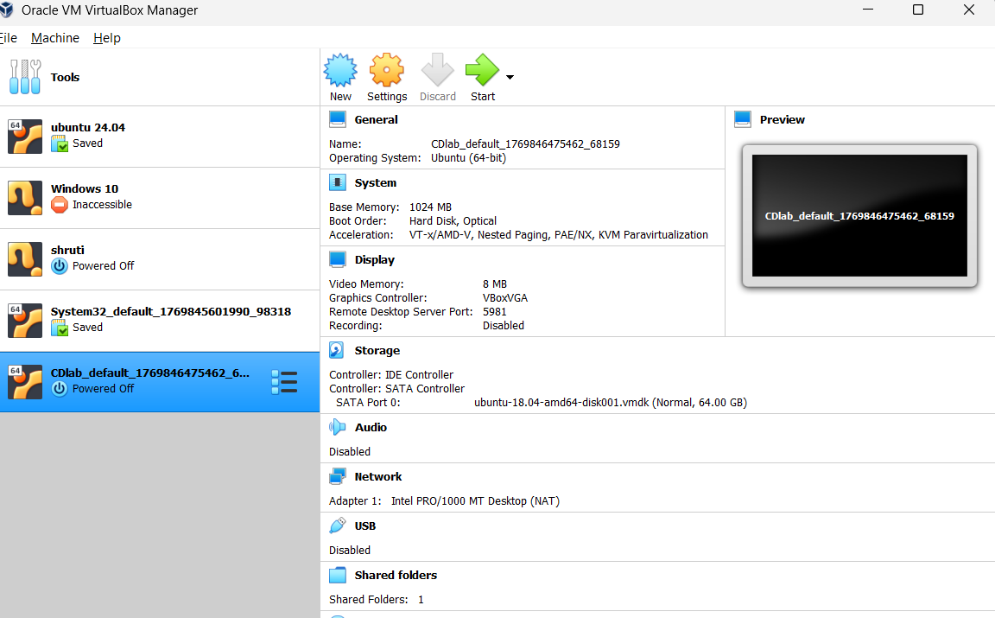Click the System section icon
Image resolution: width=995 pixels, height=618 pixels.
pos(337,182)
